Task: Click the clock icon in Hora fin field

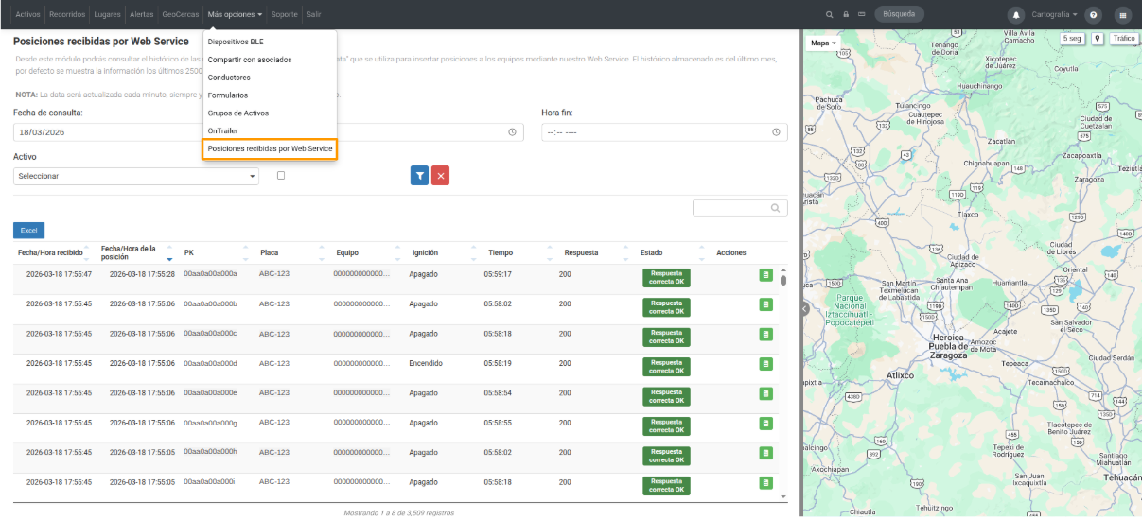Action: pos(779,132)
